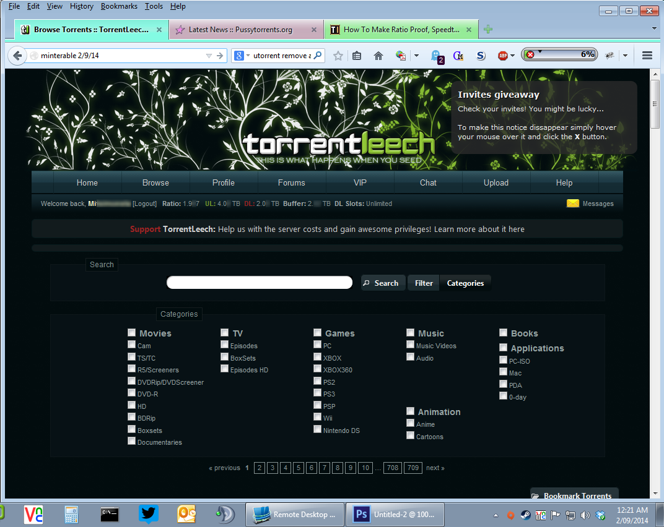This screenshot has width=664, height=527.
Task: Check the Animation category checkbox
Action: click(410, 411)
